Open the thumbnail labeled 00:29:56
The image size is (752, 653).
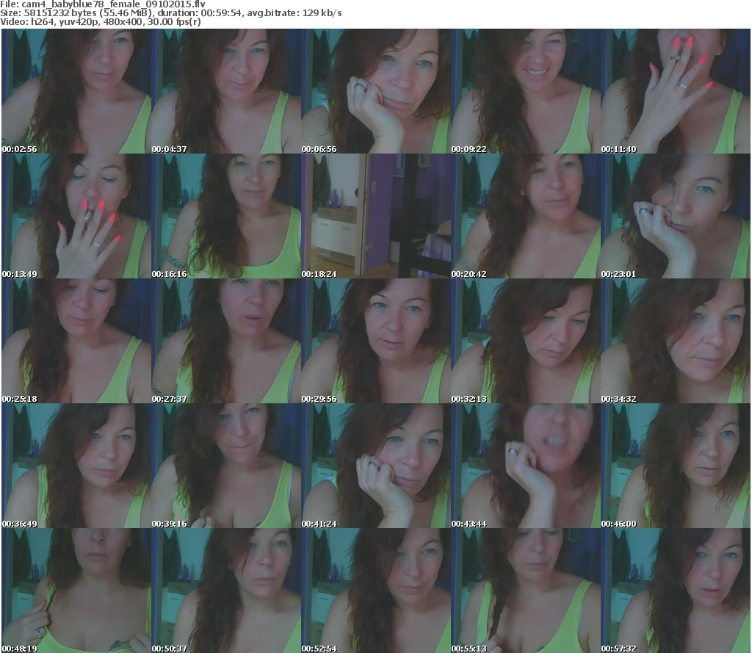point(376,341)
